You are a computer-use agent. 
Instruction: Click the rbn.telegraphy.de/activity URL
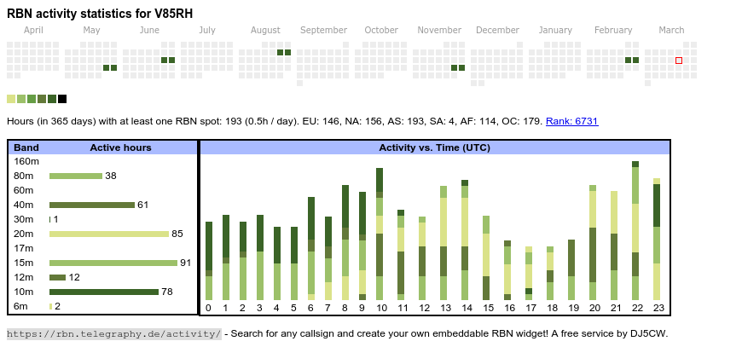tap(113, 333)
